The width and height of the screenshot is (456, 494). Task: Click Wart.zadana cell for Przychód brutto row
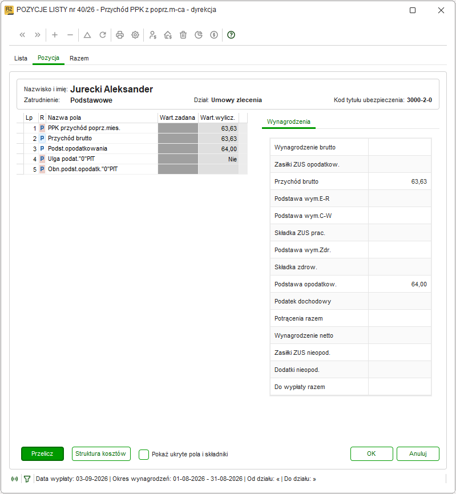click(178, 139)
